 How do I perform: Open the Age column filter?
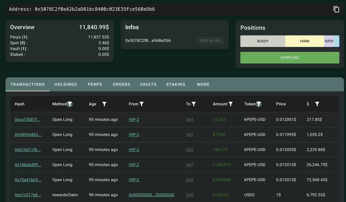pyautogui.click(x=104, y=104)
